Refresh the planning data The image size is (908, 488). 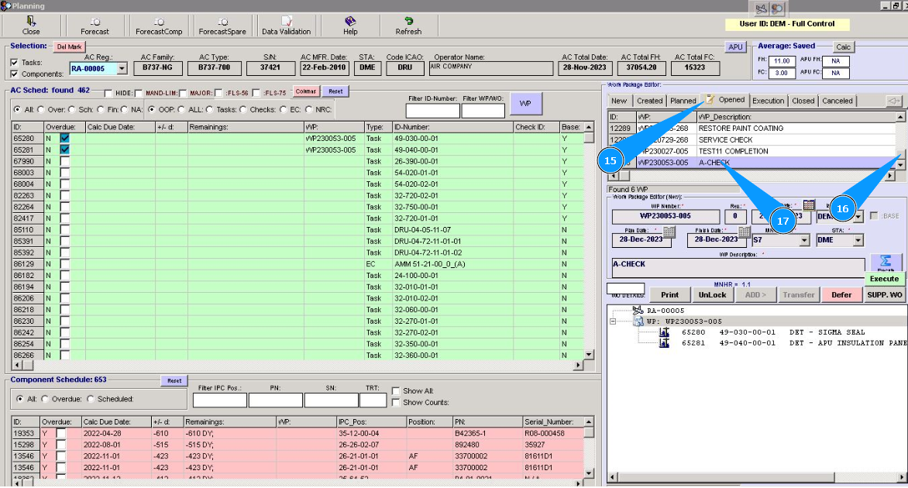tap(408, 22)
